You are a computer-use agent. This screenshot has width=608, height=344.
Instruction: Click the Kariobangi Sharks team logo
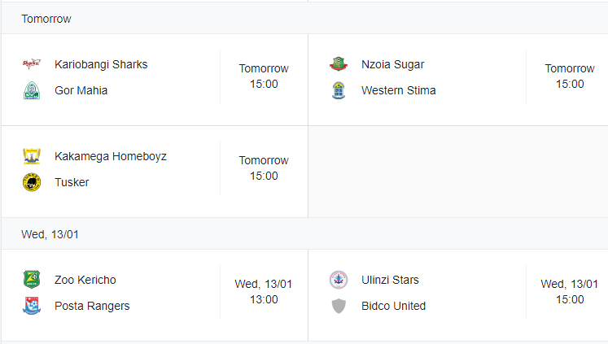[x=32, y=64]
